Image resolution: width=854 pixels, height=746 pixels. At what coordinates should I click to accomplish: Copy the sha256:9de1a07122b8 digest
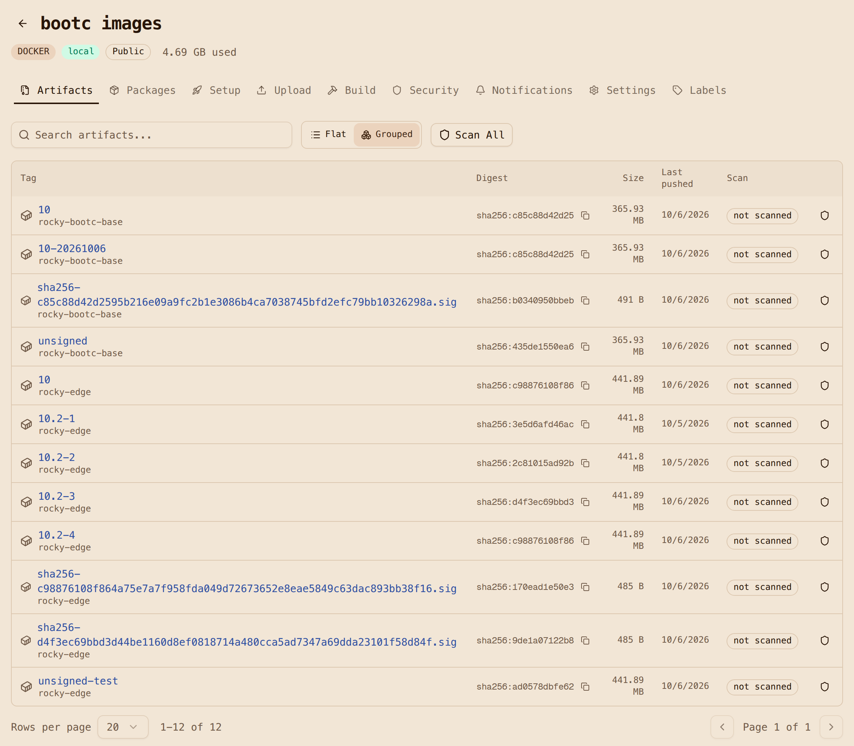tap(585, 640)
